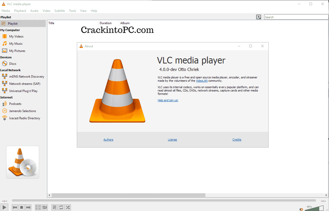This screenshot has width=329, height=211.
Task: Toggle the playlist view button
Action: coord(54,207)
